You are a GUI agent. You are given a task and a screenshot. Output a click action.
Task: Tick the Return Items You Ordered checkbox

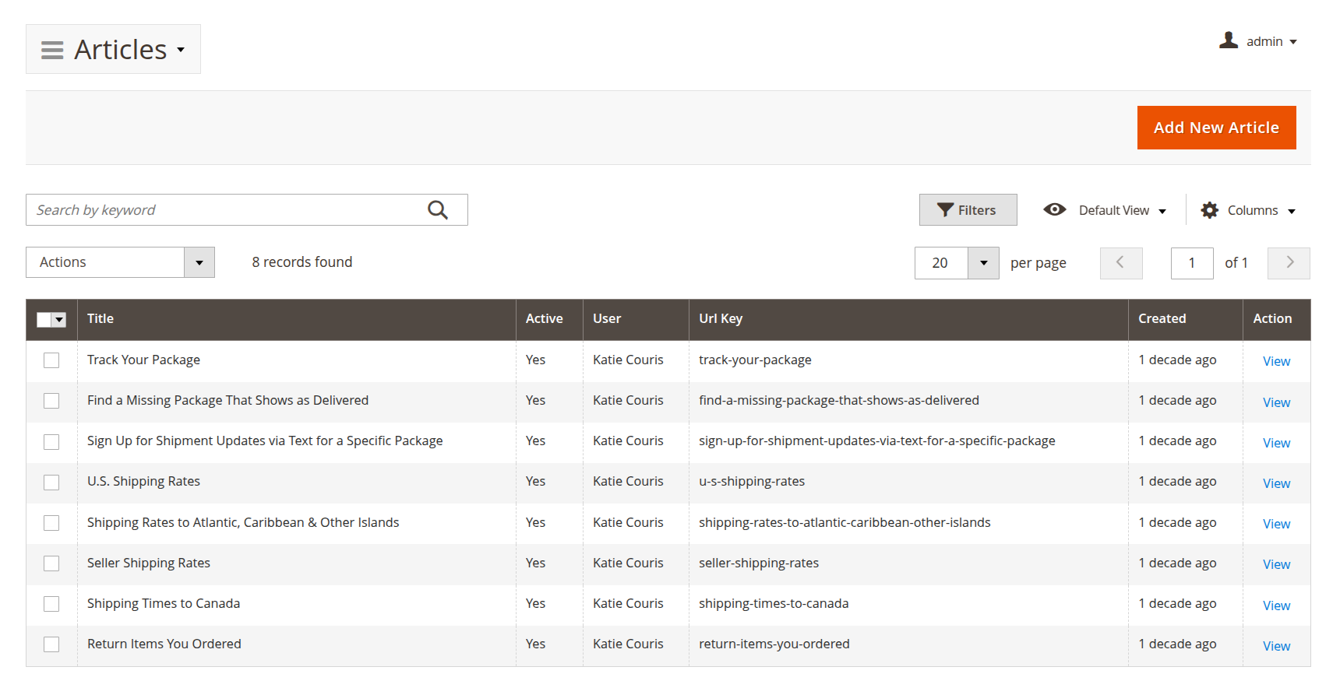pos(51,644)
